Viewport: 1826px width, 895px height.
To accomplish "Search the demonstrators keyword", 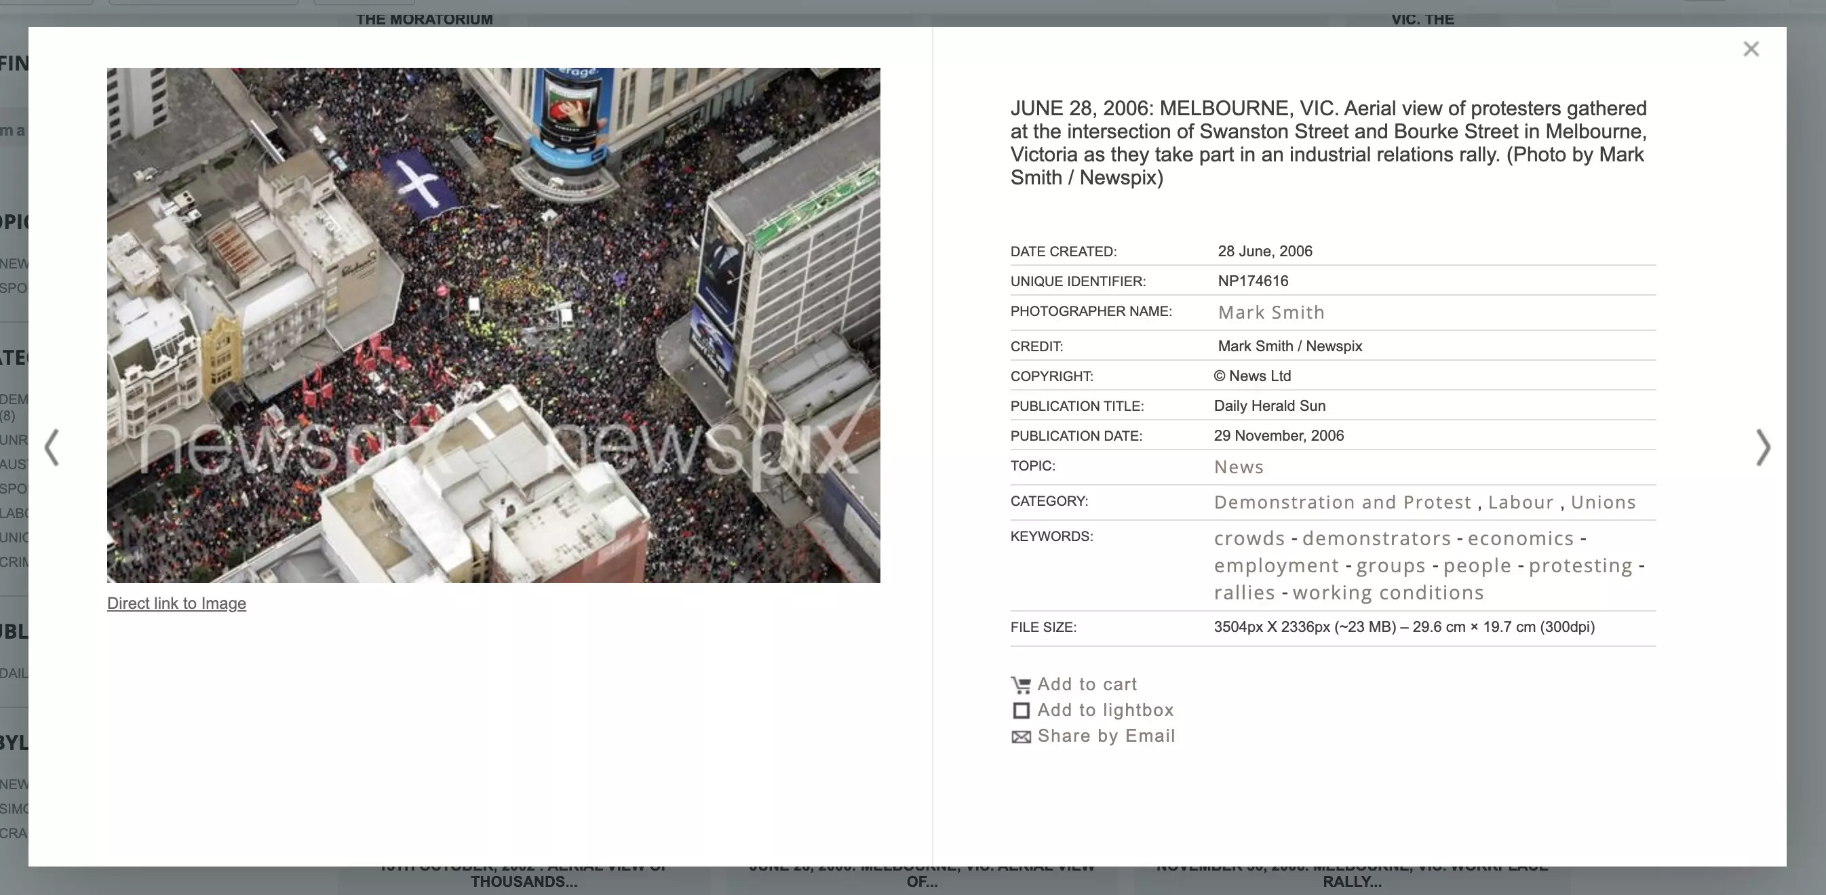I will 1376,538.
